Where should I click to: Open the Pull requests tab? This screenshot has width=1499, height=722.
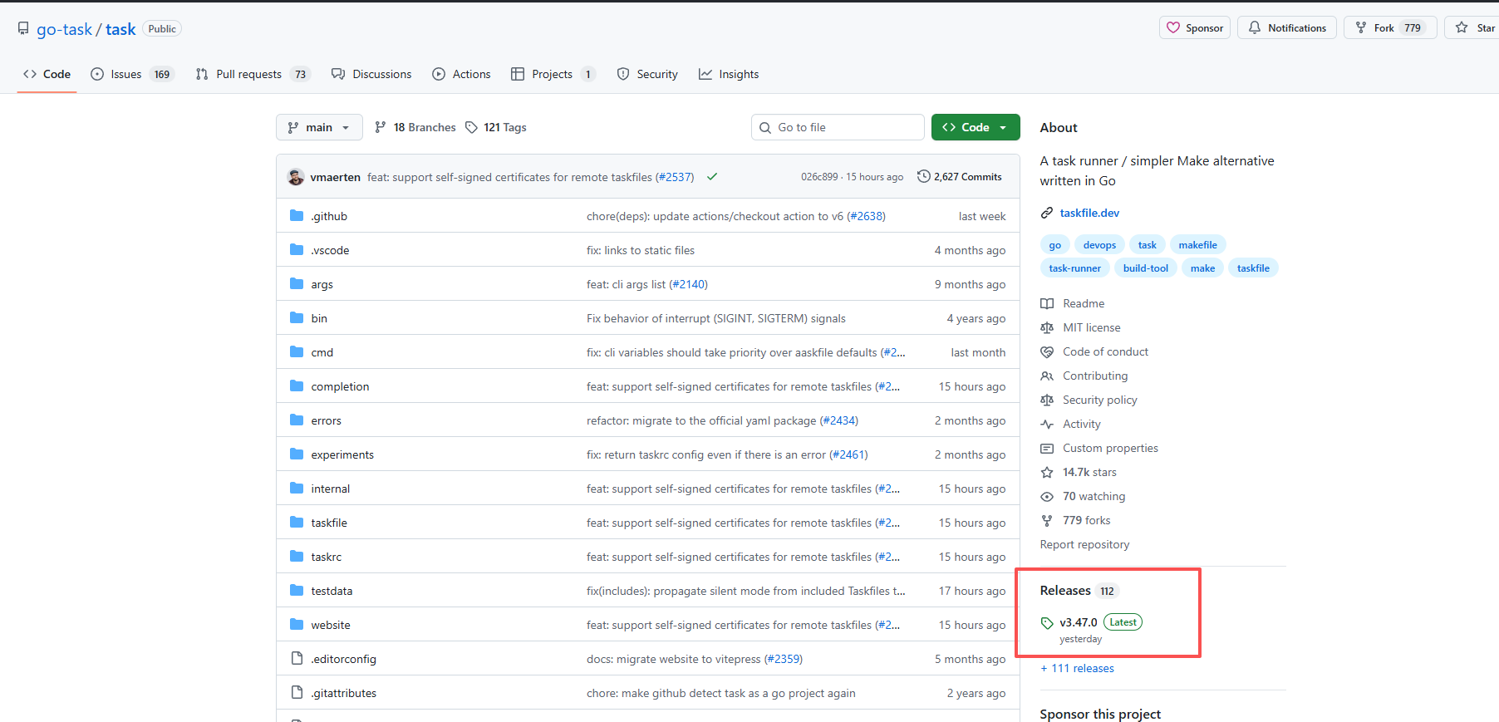point(252,74)
